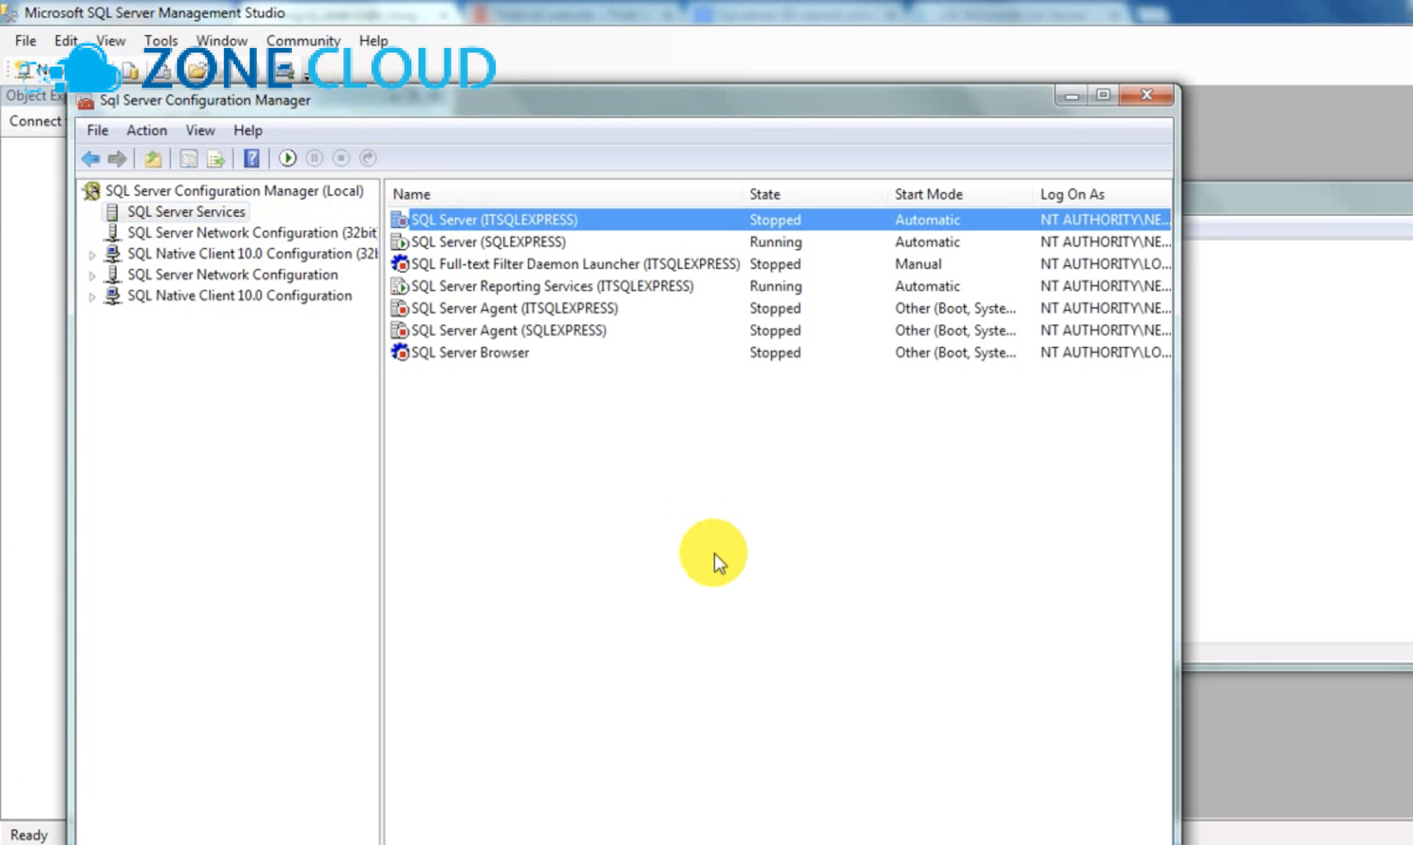
Task: Sort services by the State column header
Action: [764, 194]
